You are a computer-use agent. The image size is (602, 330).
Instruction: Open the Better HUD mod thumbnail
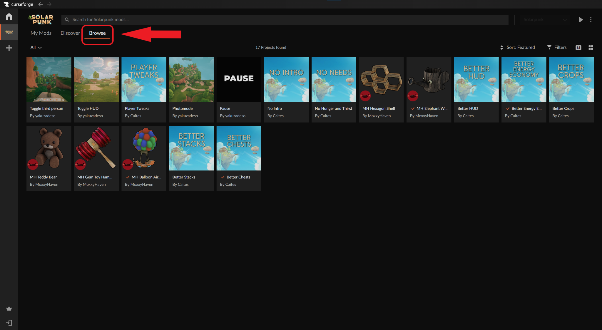coord(476,79)
